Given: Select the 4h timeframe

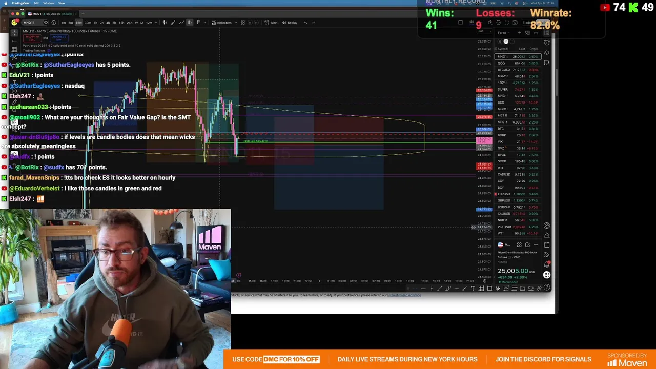Looking at the screenshot, I should pyautogui.click(x=108, y=23).
